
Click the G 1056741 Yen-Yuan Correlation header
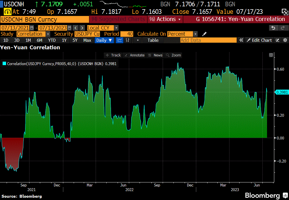coord(240,19)
